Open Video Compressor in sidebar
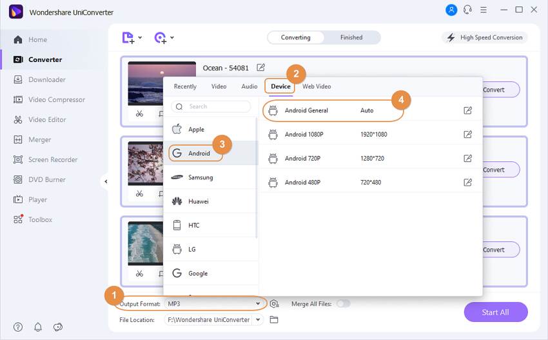Viewport: 548px width, 340px height. 49,100
